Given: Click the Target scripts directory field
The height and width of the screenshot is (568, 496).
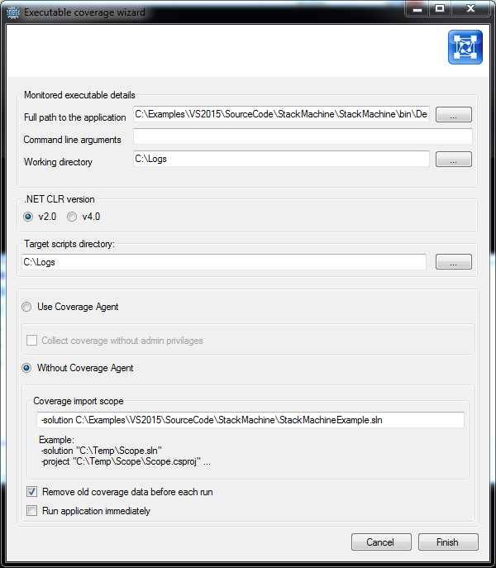Looking at the screenshot, I should [x=224, y=262].
